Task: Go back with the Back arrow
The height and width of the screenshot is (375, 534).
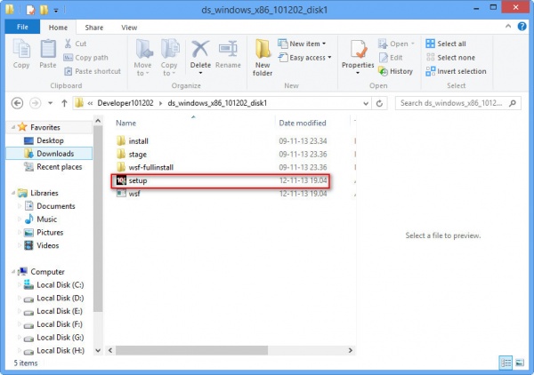Action: (x=18, y=103)
